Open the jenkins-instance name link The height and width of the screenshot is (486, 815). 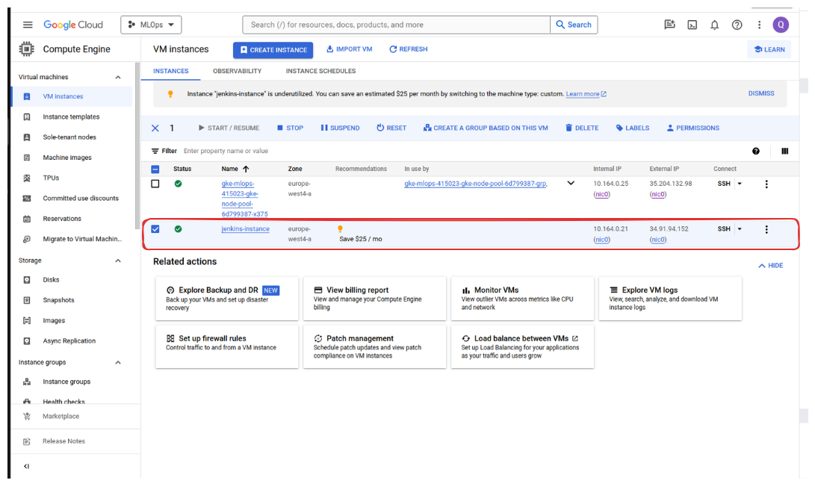pyautogui.click(x=245, y=229)
